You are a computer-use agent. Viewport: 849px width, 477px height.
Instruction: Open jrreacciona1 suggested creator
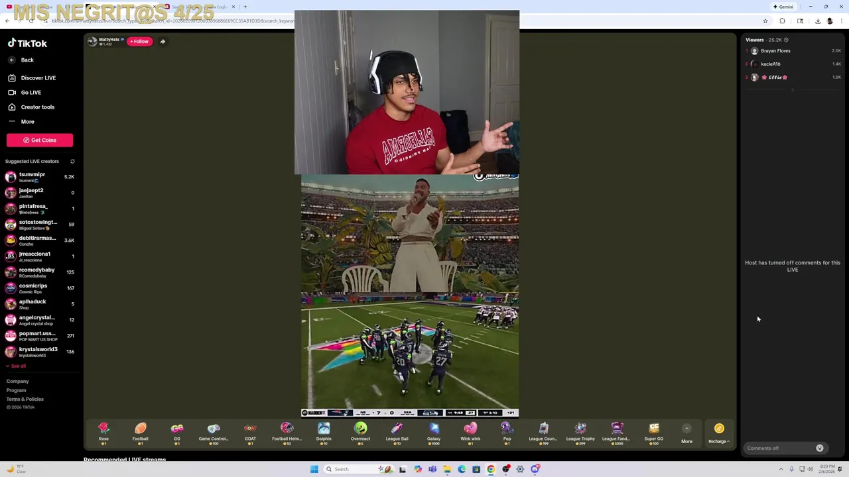(40, 256)
